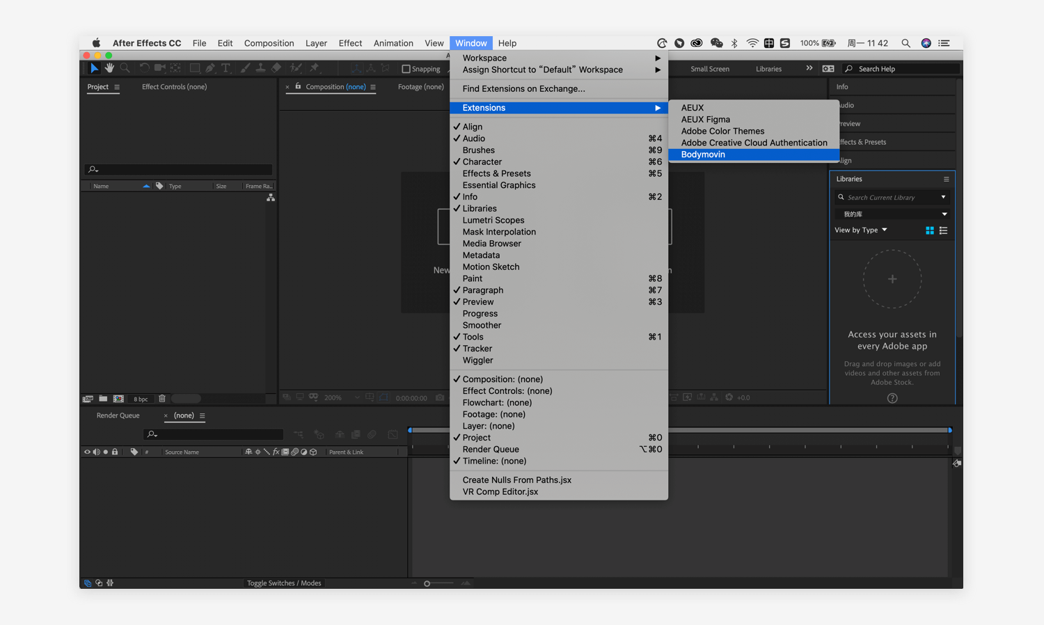Screen dimensions: 1044x625
Task: Select the Rectangle shape tool
Action: coord(195,68)
